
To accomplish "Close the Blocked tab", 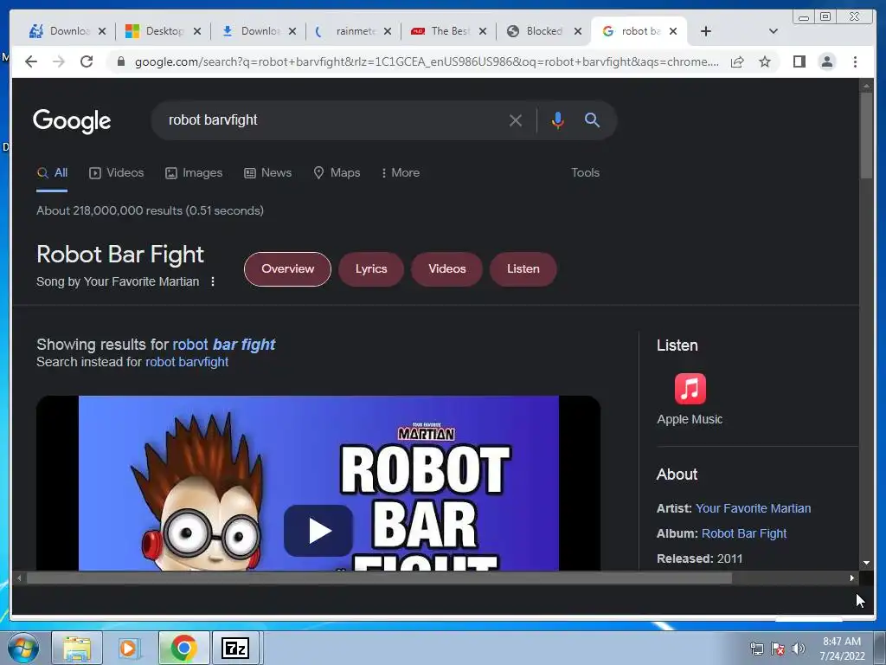I will pos(577,31).
